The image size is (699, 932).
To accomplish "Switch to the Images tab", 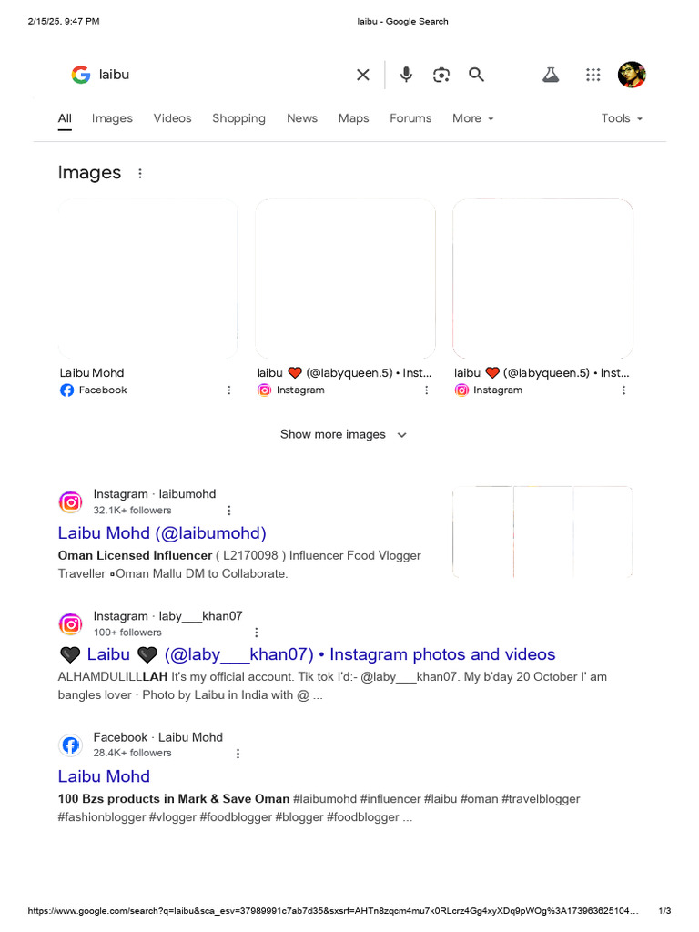I will (x=112, y=118).
